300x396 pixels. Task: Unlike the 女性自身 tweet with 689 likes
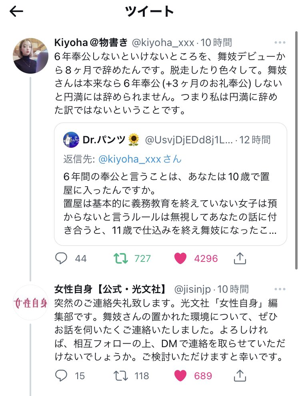(180, 376)
